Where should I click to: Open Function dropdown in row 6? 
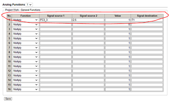[x=26, y=43]
